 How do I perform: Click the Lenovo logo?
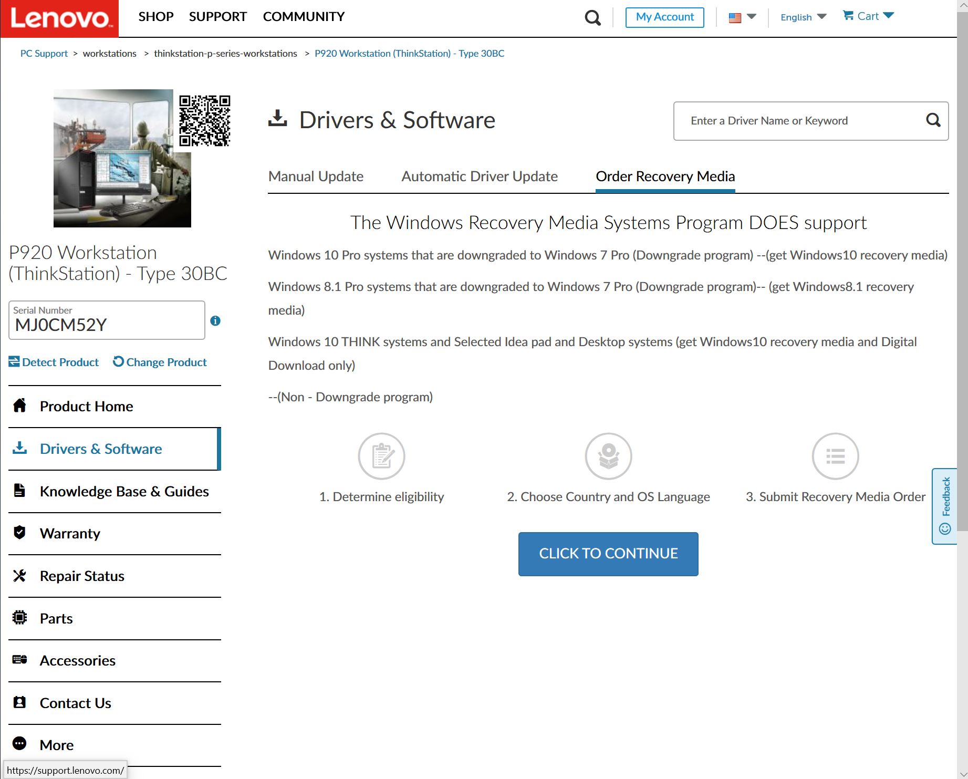[x=59, y=18]
